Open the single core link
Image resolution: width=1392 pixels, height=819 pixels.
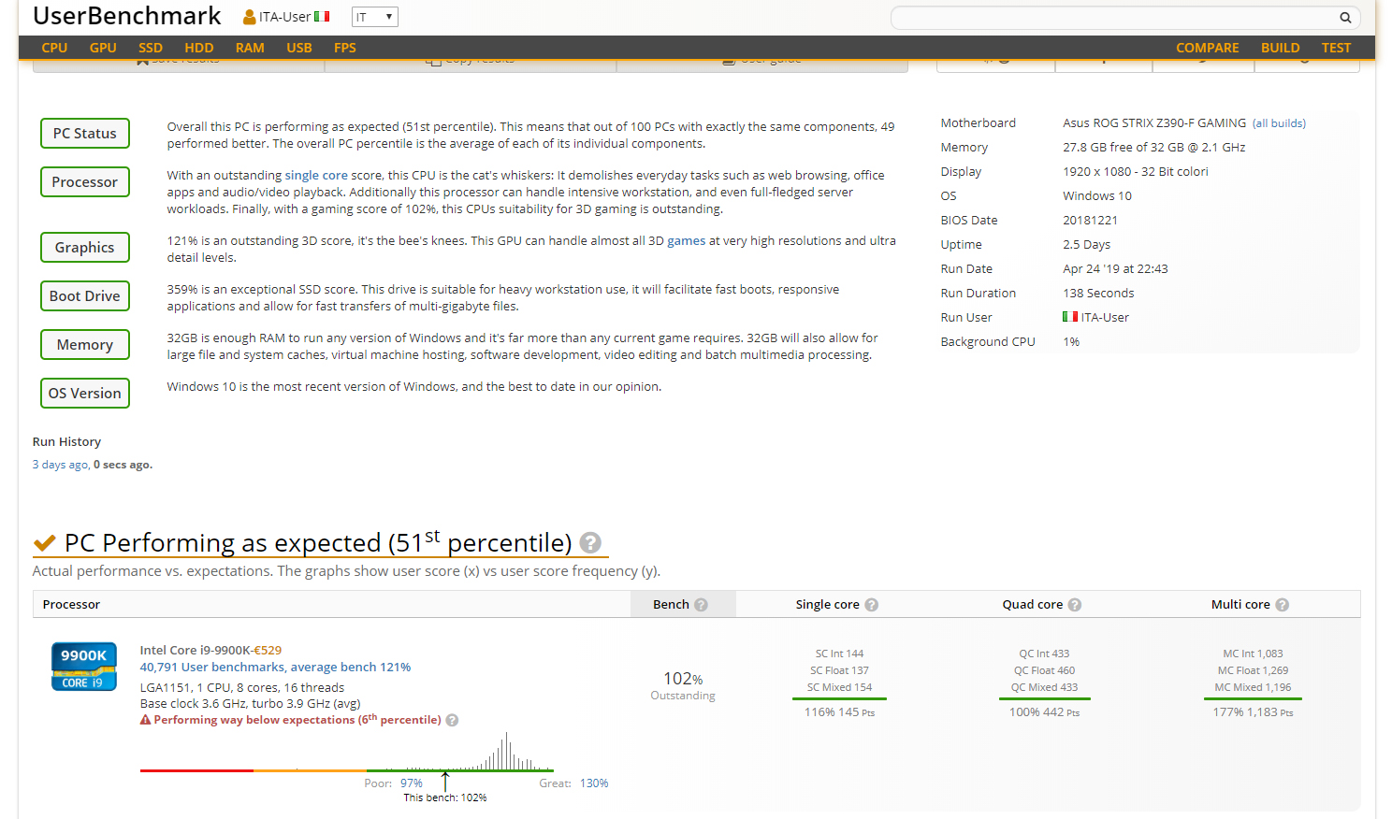click(x=316, y=175)
